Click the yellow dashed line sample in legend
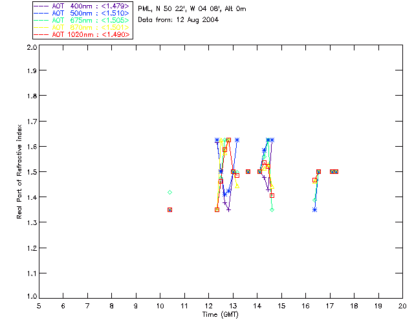The height and width of the screenshot is (331, 414). 41,27
